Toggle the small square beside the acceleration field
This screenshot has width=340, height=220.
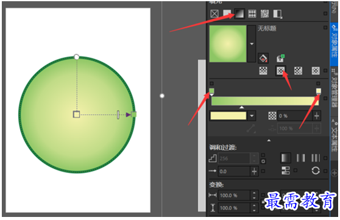(263, 171)
